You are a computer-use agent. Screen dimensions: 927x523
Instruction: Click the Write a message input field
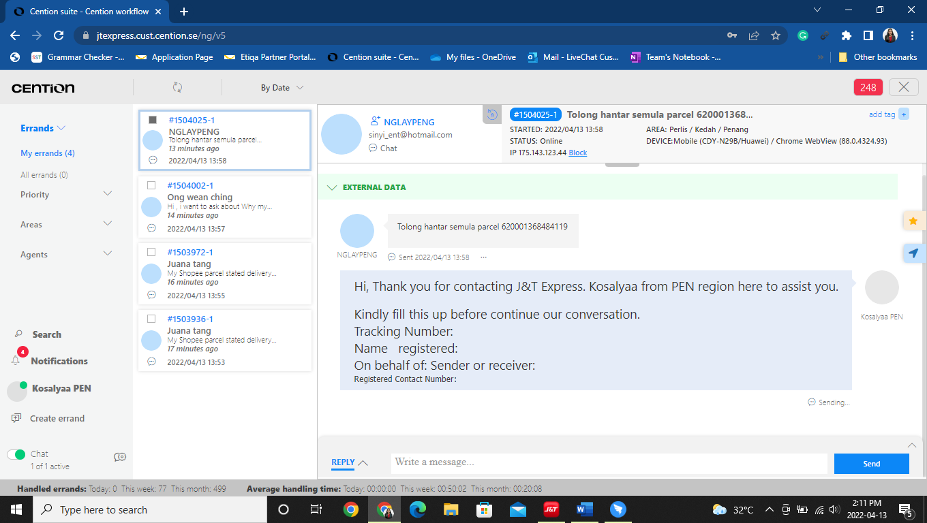pyautogui.click(x=608, y=462)
